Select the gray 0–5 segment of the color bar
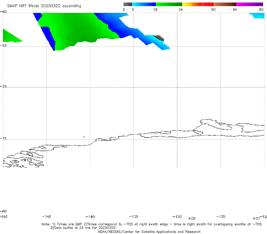 (x=128, y=4)
